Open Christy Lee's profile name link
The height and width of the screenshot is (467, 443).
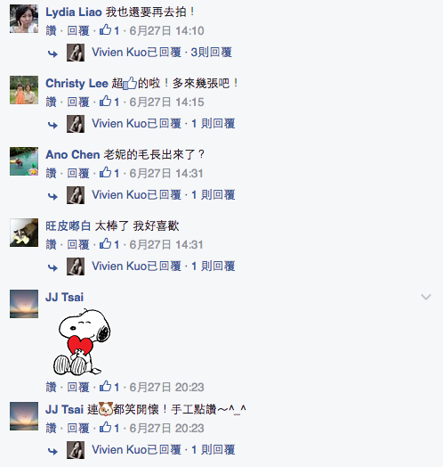click(x=77, y=84)
